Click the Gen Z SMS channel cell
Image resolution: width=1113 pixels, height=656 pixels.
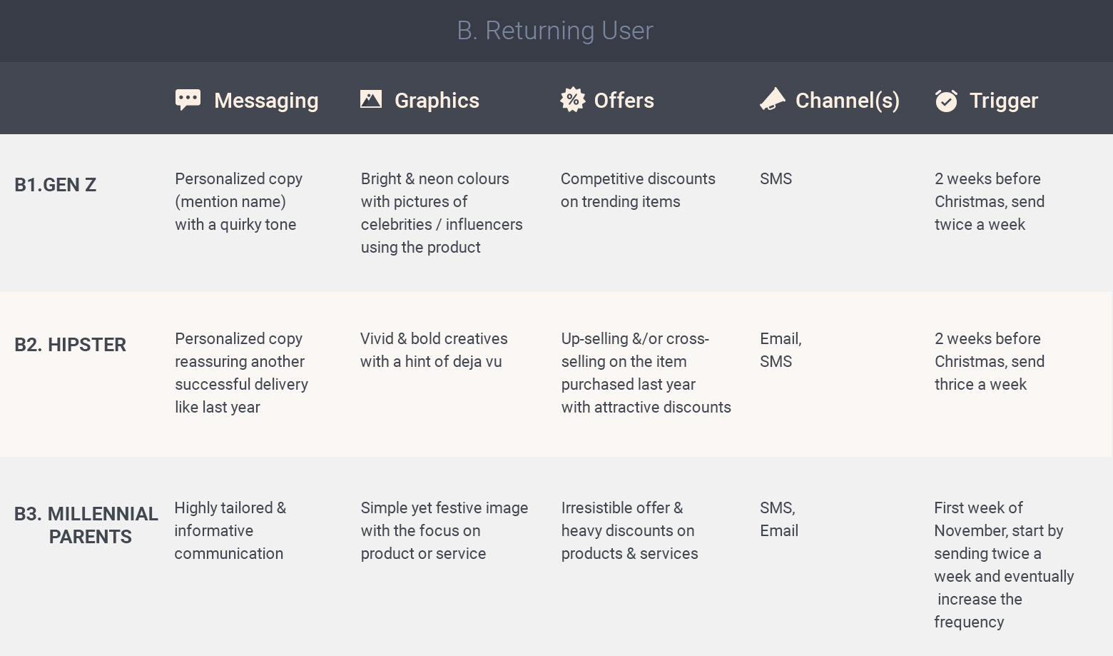coord(776,179)
